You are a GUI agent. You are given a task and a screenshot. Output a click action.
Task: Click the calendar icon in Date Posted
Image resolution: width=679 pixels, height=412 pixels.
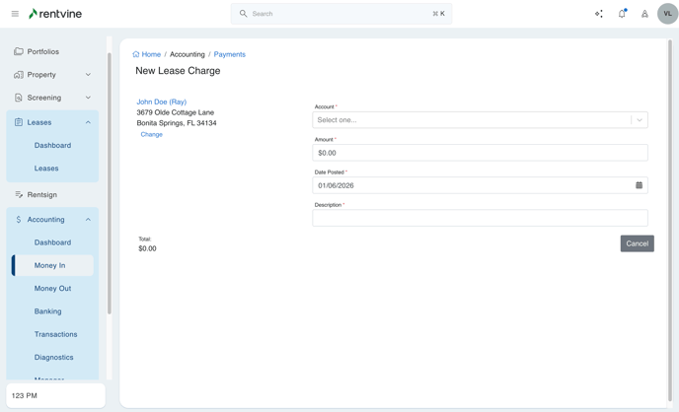coord(639,185)
